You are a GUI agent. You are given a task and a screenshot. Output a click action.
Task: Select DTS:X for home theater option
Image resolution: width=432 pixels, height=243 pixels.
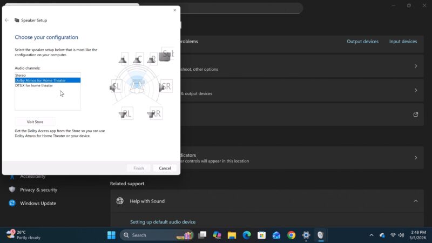[34, 85]
